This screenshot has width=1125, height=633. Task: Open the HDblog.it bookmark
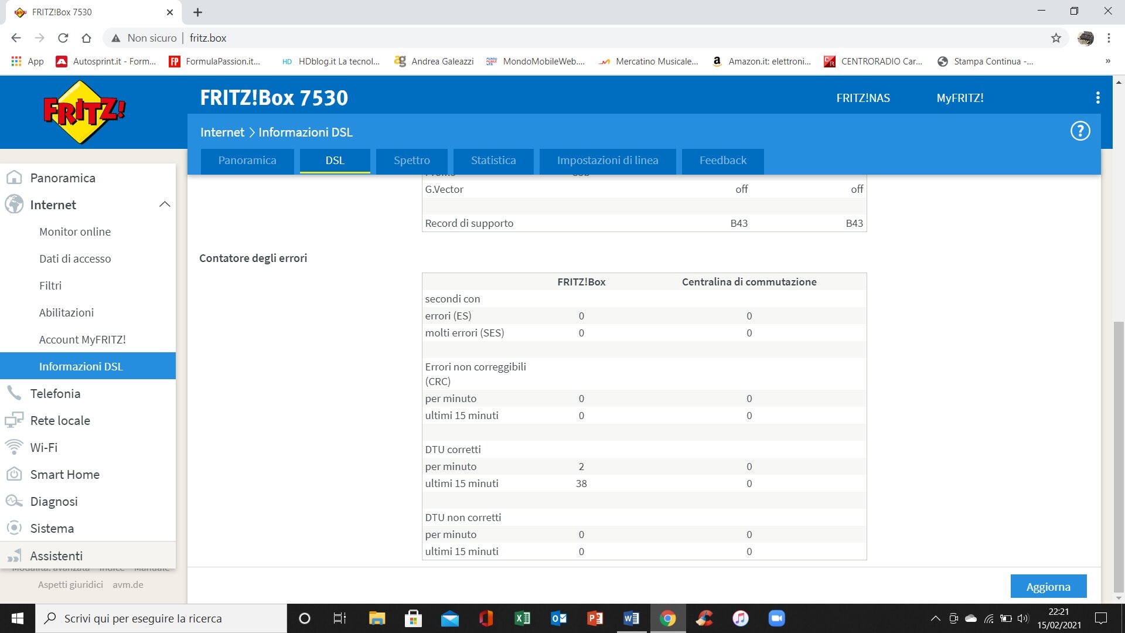pos(330,61)
